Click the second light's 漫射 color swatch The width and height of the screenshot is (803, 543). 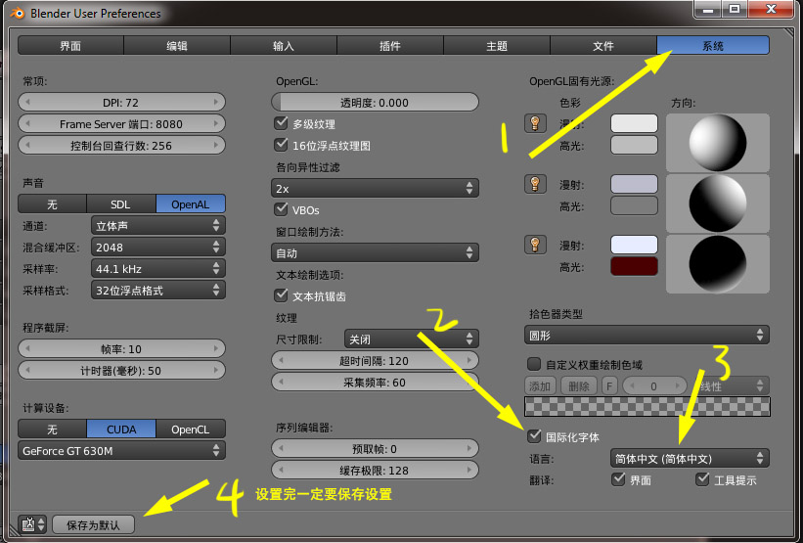[x=634, y=184]
